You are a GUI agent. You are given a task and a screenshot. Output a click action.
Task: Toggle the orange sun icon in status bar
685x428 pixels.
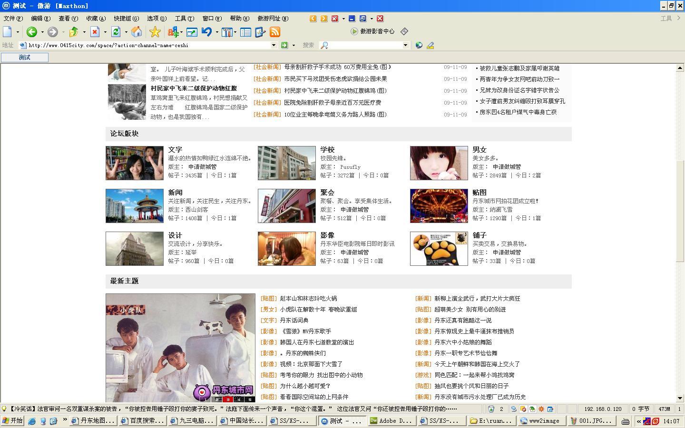coord(541,409)
